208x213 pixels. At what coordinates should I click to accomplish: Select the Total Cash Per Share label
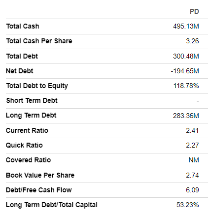[39, 41]
